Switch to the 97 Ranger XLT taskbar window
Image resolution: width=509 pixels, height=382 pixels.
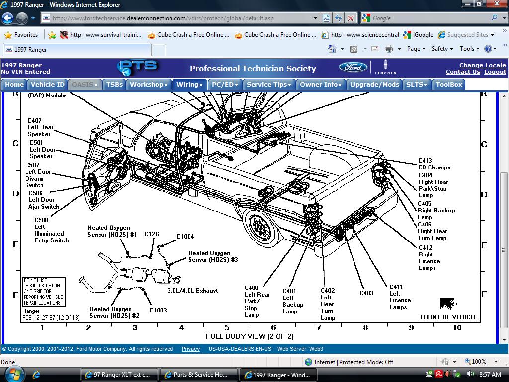click(x=119, y=375)
